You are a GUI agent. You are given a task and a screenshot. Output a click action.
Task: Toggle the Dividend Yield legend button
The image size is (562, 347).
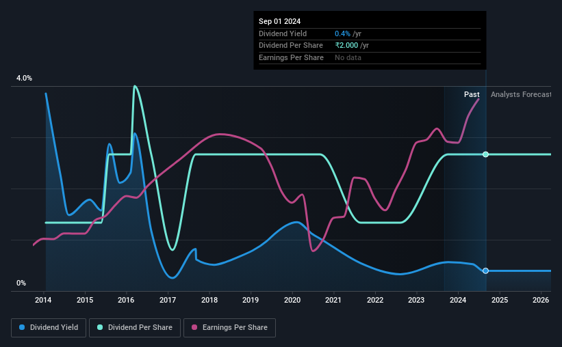point(49,328)
